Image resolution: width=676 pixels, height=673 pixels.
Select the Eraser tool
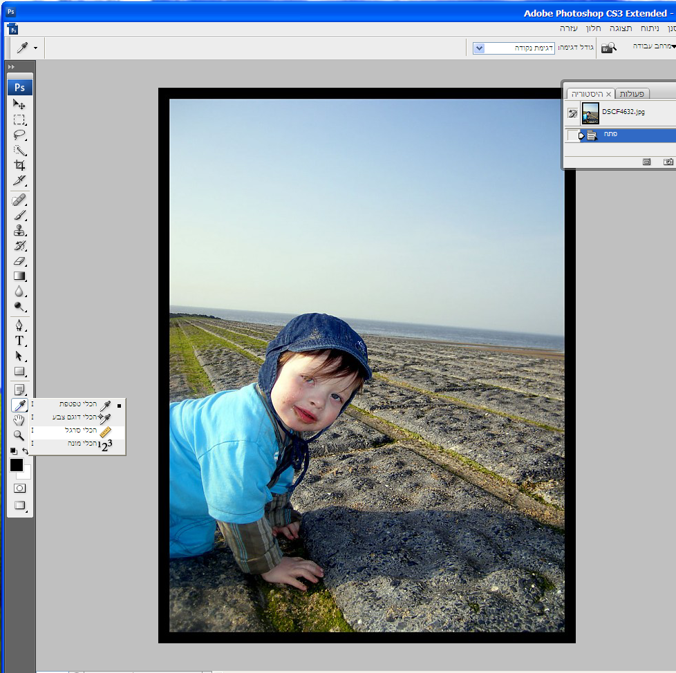(19, 261)
